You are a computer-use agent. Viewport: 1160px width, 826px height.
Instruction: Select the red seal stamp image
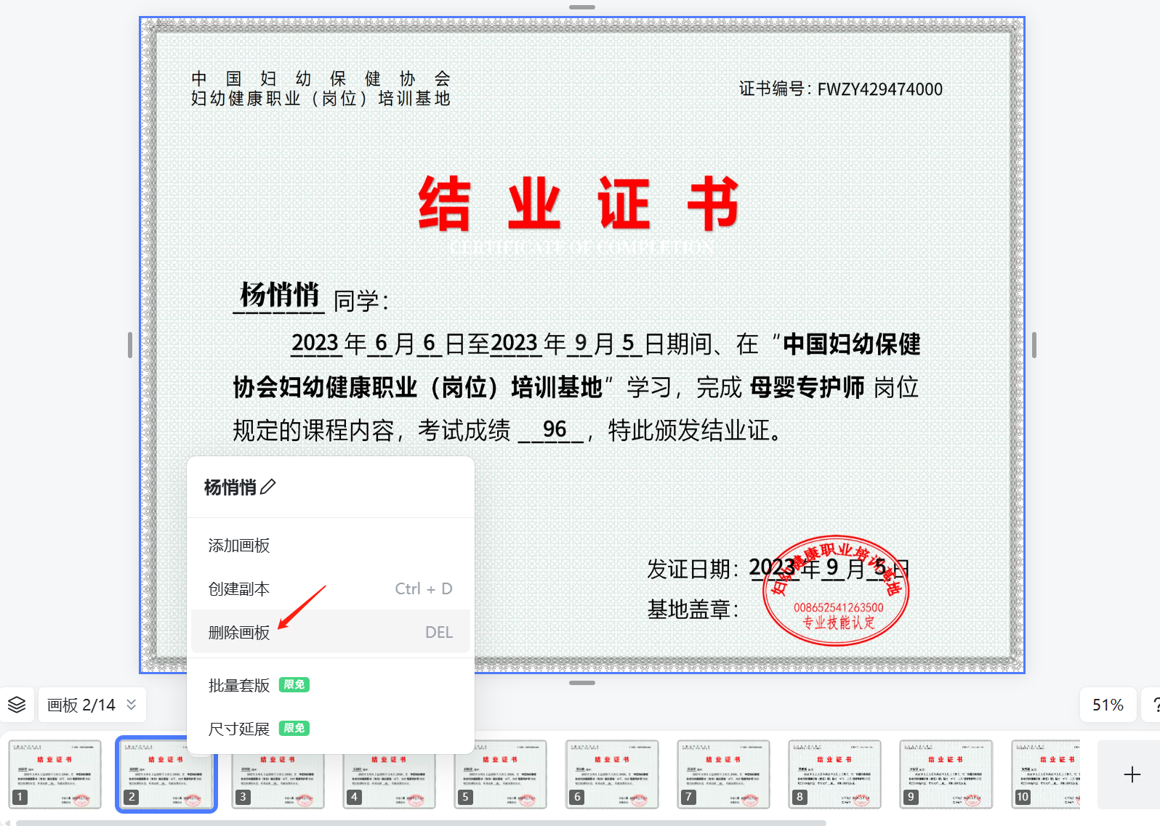coord(836,591)
